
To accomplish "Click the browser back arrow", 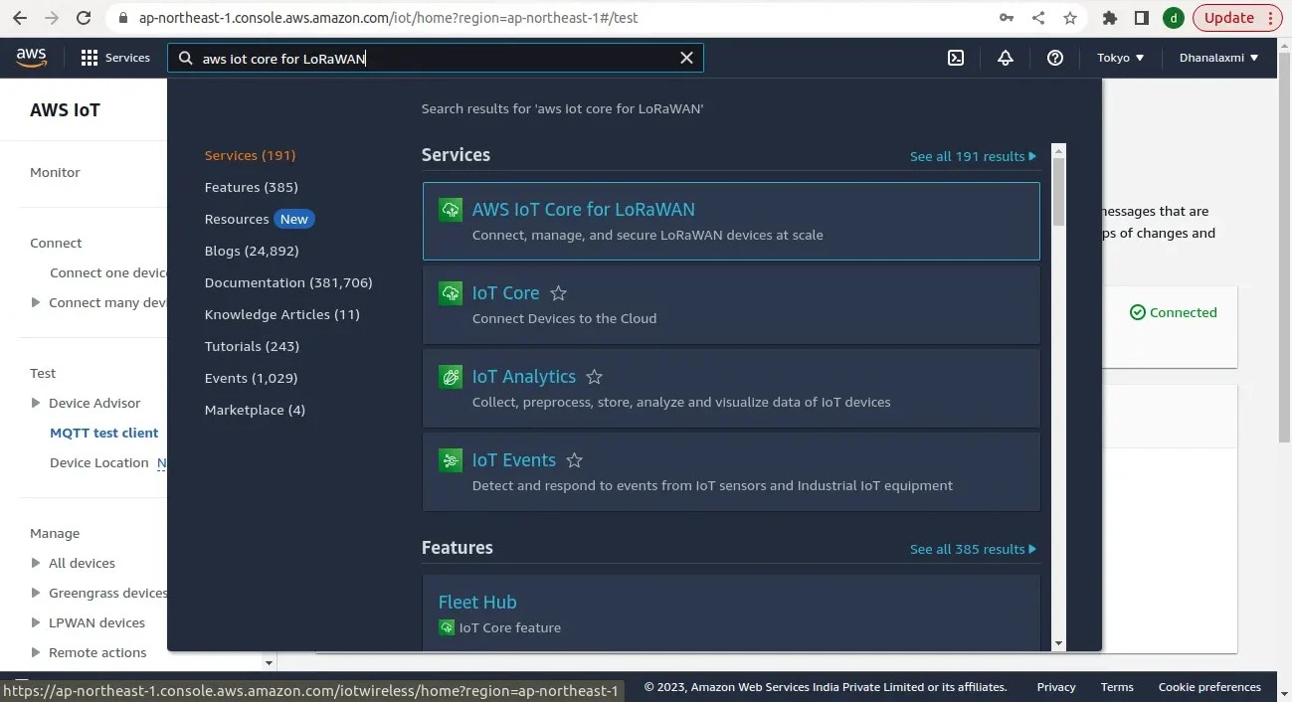I will coord(20,18).
